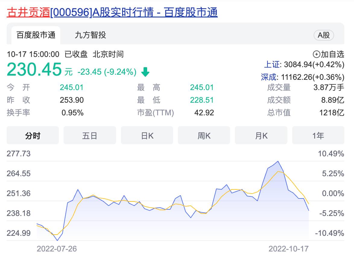
Task: Click the 251.36 price axis label
Action: 18,193
